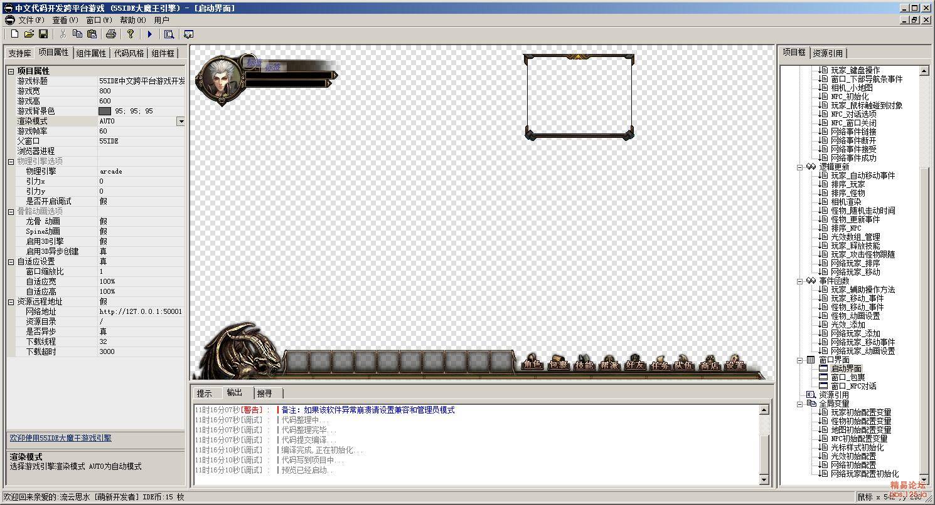
Task: Click the 包裹 bag button in game bar
Action: point(558,363)
